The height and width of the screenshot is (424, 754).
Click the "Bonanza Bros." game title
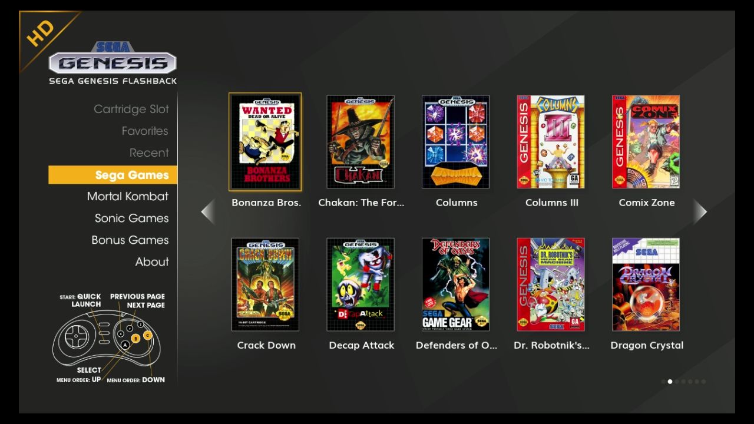coord(266,203)
